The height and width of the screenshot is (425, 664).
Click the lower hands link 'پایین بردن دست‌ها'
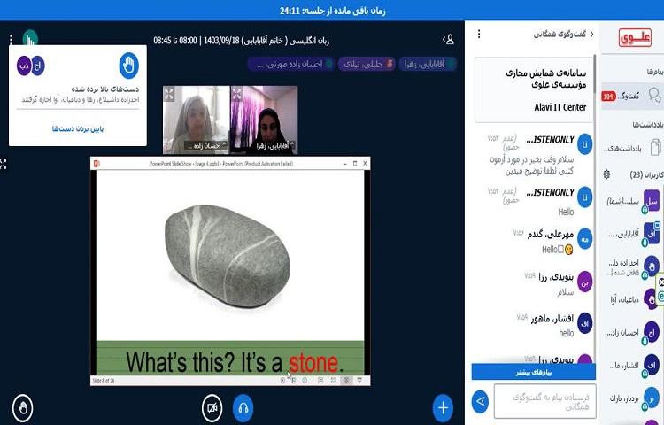click(x=78, y=128)
